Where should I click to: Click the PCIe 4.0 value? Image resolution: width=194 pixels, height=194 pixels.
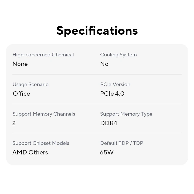pos(112,94)
